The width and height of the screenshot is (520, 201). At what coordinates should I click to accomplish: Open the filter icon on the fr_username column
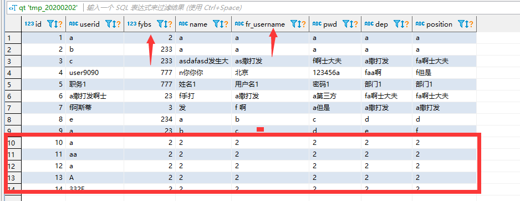(x=293, y=24)
